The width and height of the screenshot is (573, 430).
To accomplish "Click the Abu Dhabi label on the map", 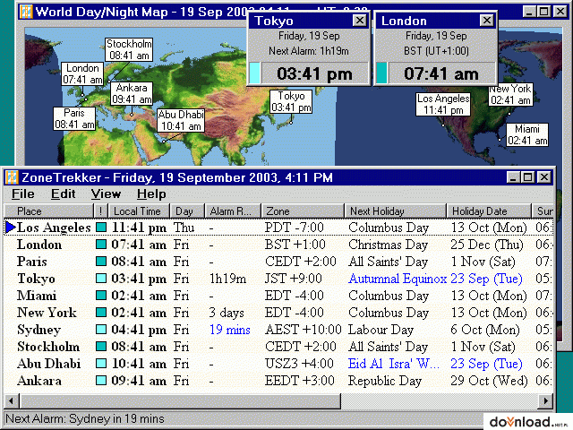I will (181, 120).
